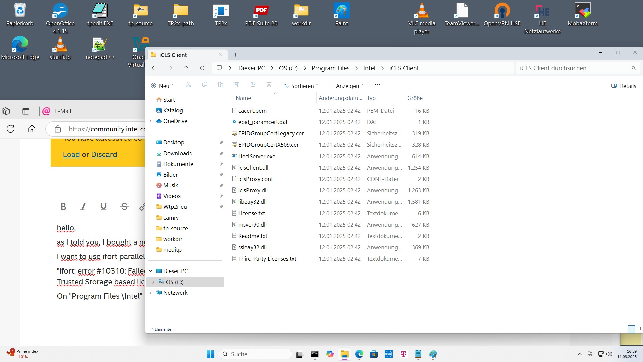Image resolution: width=643 pixels, height=362 pixels.
Task: Click the Up directory arrow in Explorer
Action: click(186, 68)
